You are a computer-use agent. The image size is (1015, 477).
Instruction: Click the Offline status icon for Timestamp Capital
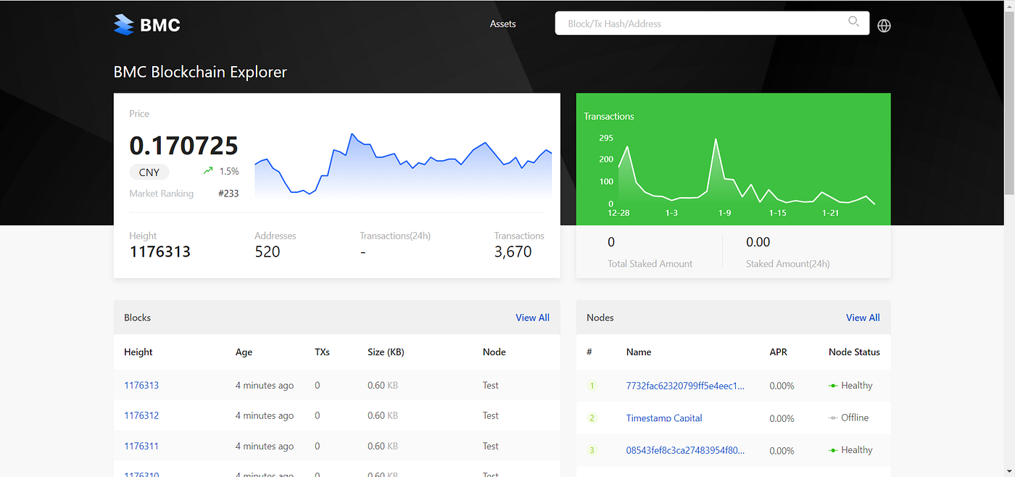click(833, 418)
